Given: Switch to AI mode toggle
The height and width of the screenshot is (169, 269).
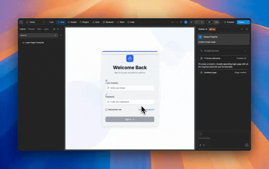Looking at the screenshot, I should point(209,22).
